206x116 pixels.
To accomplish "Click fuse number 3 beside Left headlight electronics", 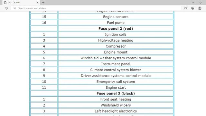I will click(44, 111).
